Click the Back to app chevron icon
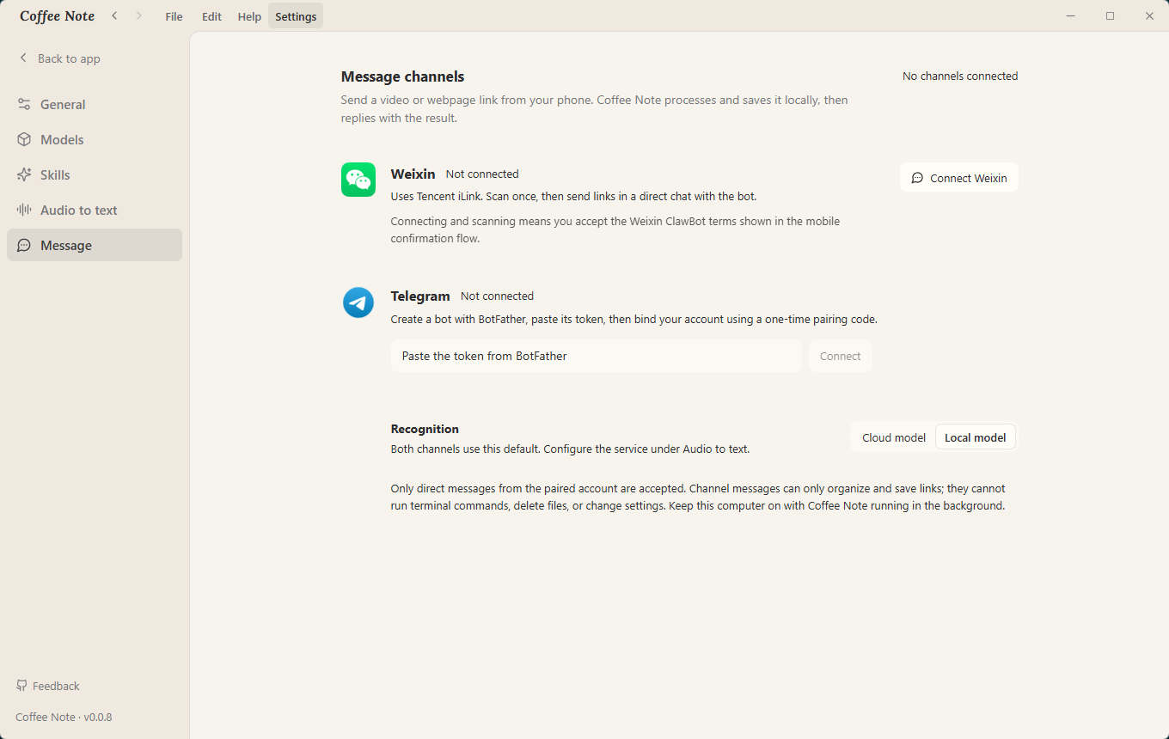Screen dimensions: 1169x739 [x=23, y=58]
